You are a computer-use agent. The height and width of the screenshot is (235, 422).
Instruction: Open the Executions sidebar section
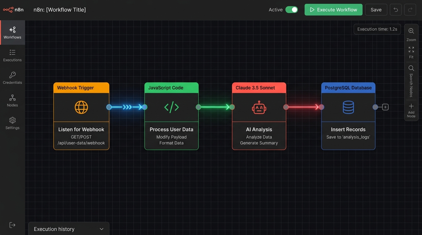[x=13, y=55]
